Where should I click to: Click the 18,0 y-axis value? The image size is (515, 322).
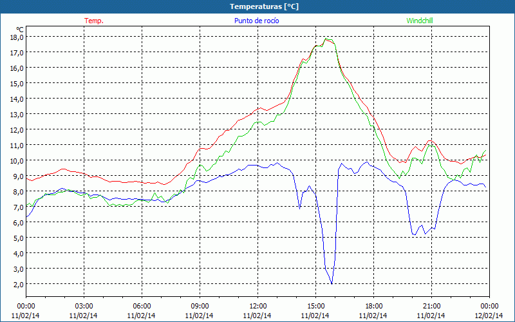point(17,37)
